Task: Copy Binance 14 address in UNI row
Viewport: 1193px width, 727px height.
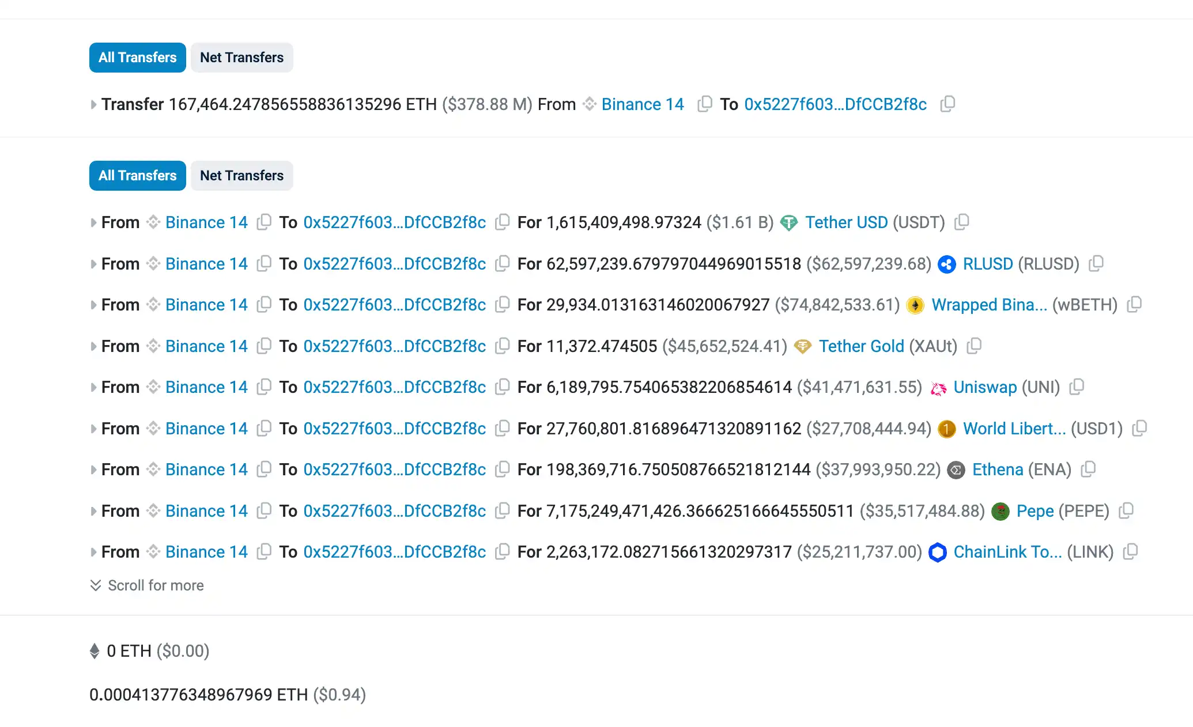Action: [263, 387]
